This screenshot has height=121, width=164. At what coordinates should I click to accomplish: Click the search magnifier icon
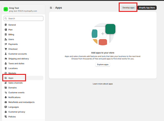tap(6, 18)
